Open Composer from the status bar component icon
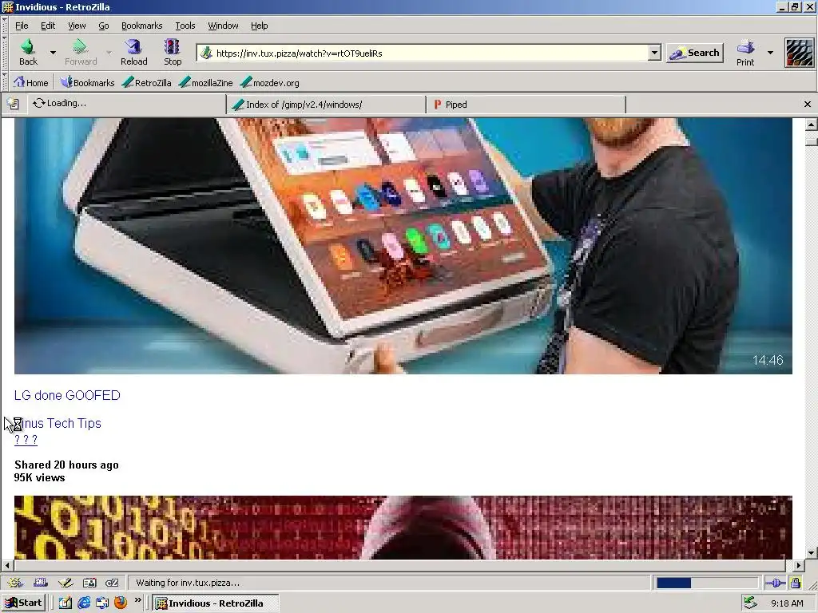The height and width of the screenshot is (613, 818). (x=66, y=583)
